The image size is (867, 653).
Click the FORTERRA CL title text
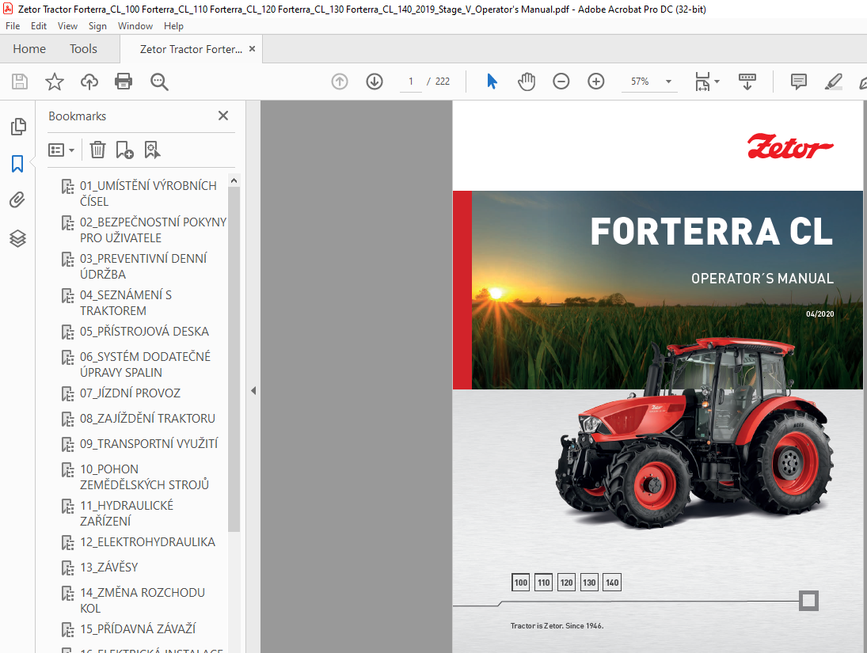click(712, 231)
